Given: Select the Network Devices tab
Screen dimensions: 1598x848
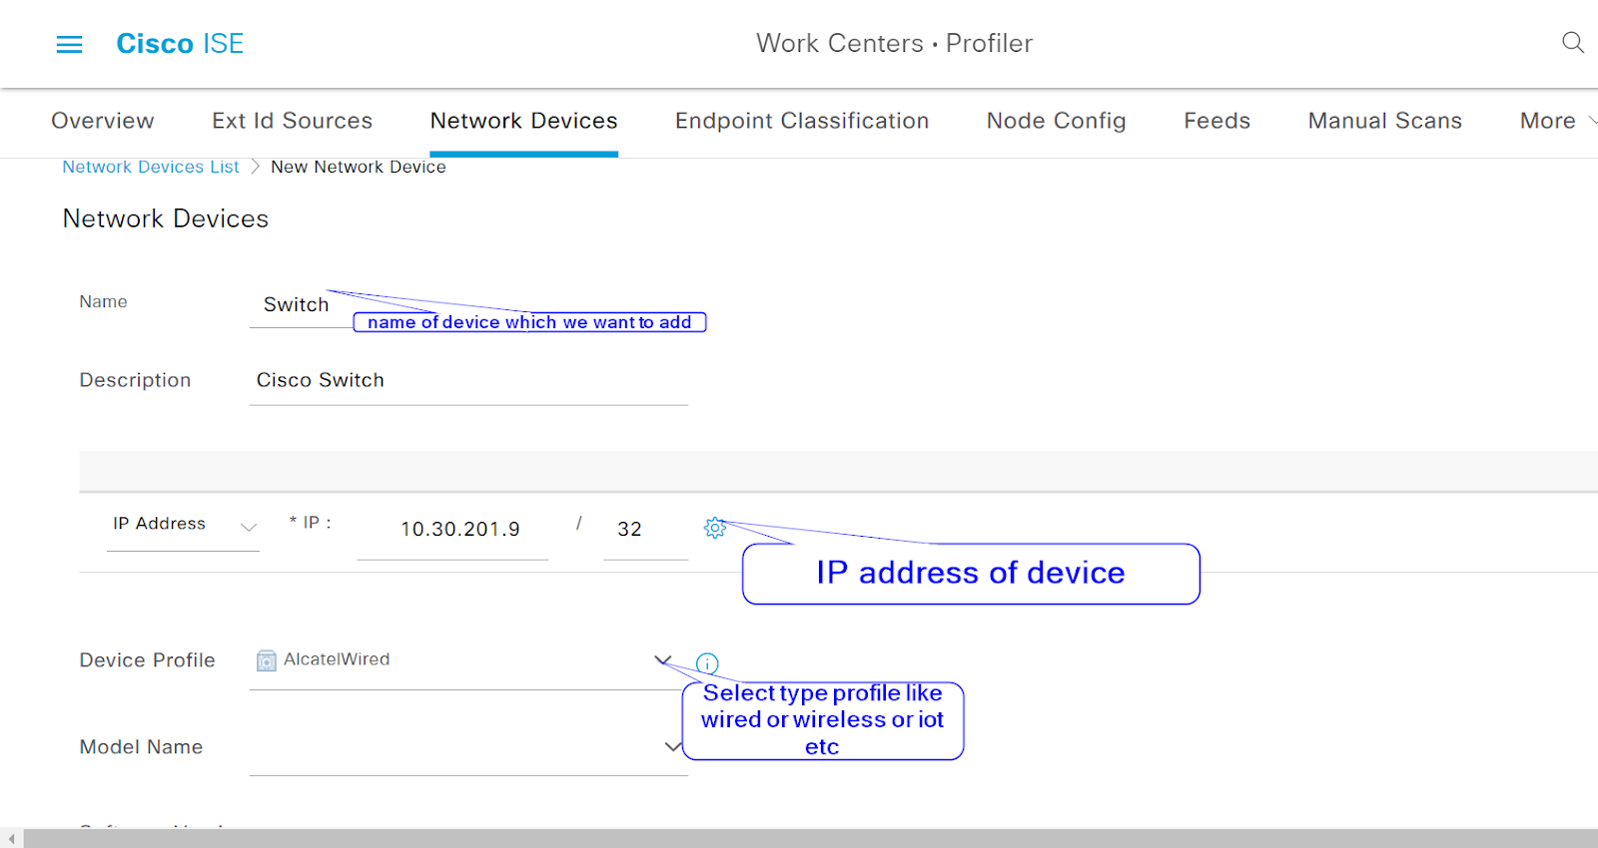Looking at the screenshot, I should (523, 121).
